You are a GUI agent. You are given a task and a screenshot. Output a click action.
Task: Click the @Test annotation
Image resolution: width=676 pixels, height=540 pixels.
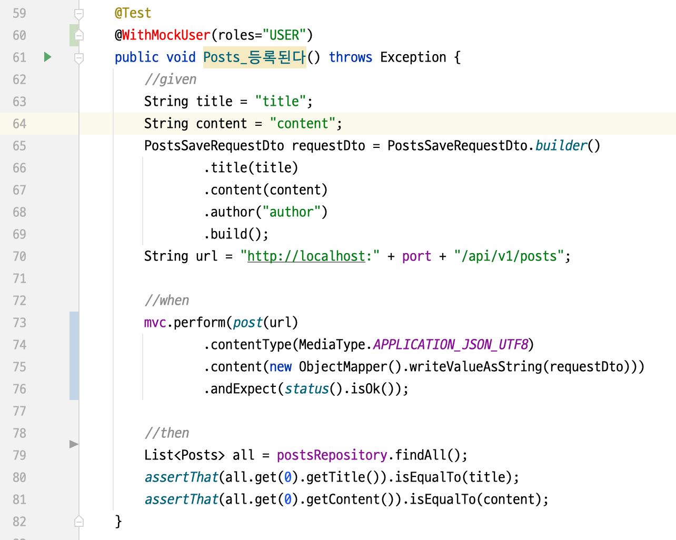(x=133, y=13)
